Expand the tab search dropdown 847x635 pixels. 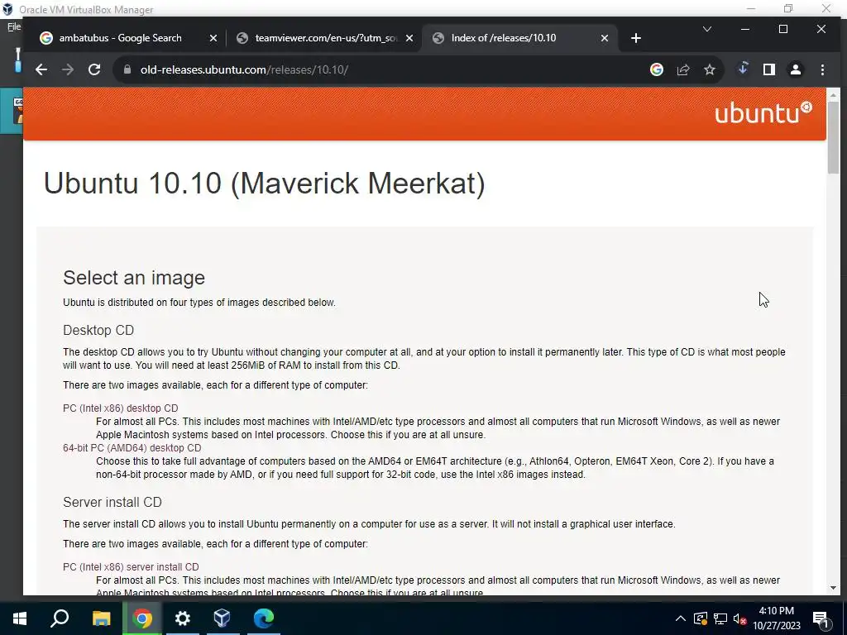(x=707, y=29)
